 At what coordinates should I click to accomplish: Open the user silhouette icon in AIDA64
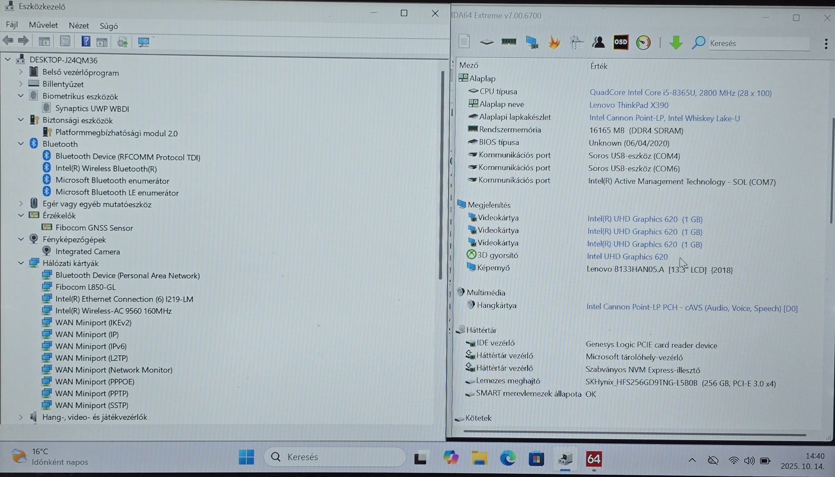(x=598, y=42)
